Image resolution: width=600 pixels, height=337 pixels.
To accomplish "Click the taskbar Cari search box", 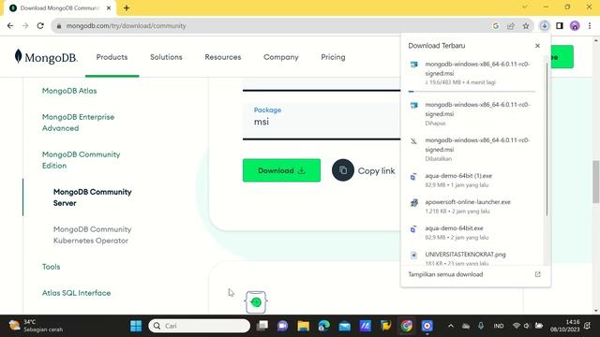I will pos(200,326).
